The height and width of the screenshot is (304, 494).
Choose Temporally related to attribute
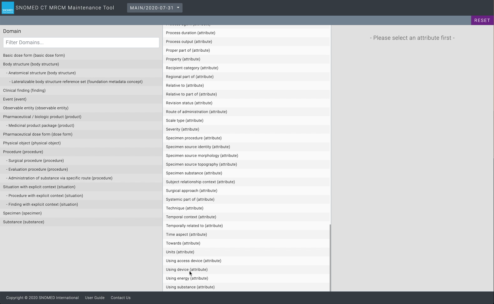(x=246, y=226)
